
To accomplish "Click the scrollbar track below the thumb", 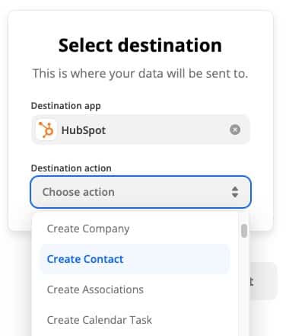I will (244, 287).
